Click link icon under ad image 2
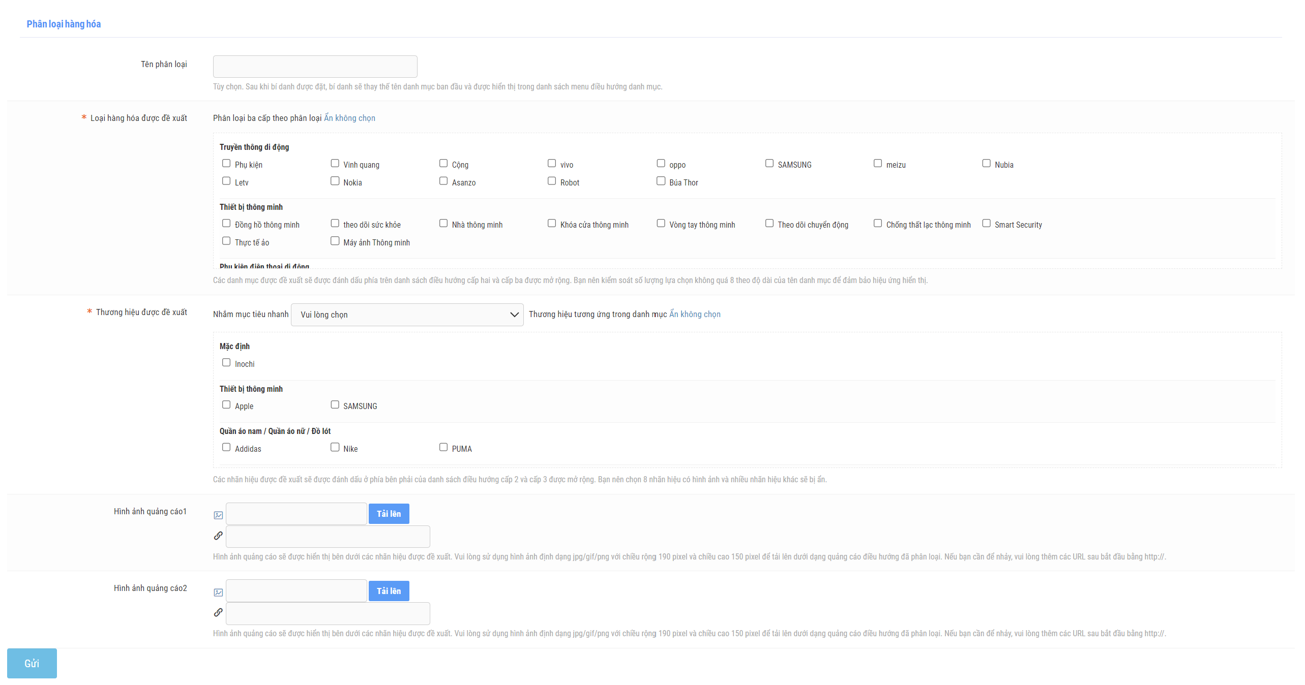Screen dimensions: 1305x685 point(218,612)
